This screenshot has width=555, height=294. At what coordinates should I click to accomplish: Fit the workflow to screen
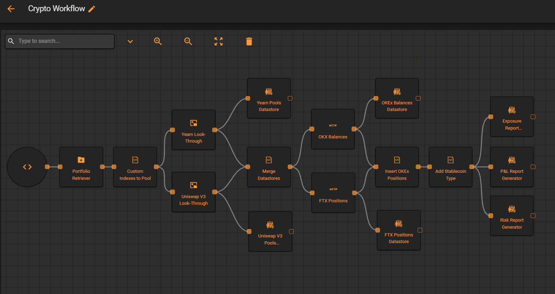coord(219,41)
